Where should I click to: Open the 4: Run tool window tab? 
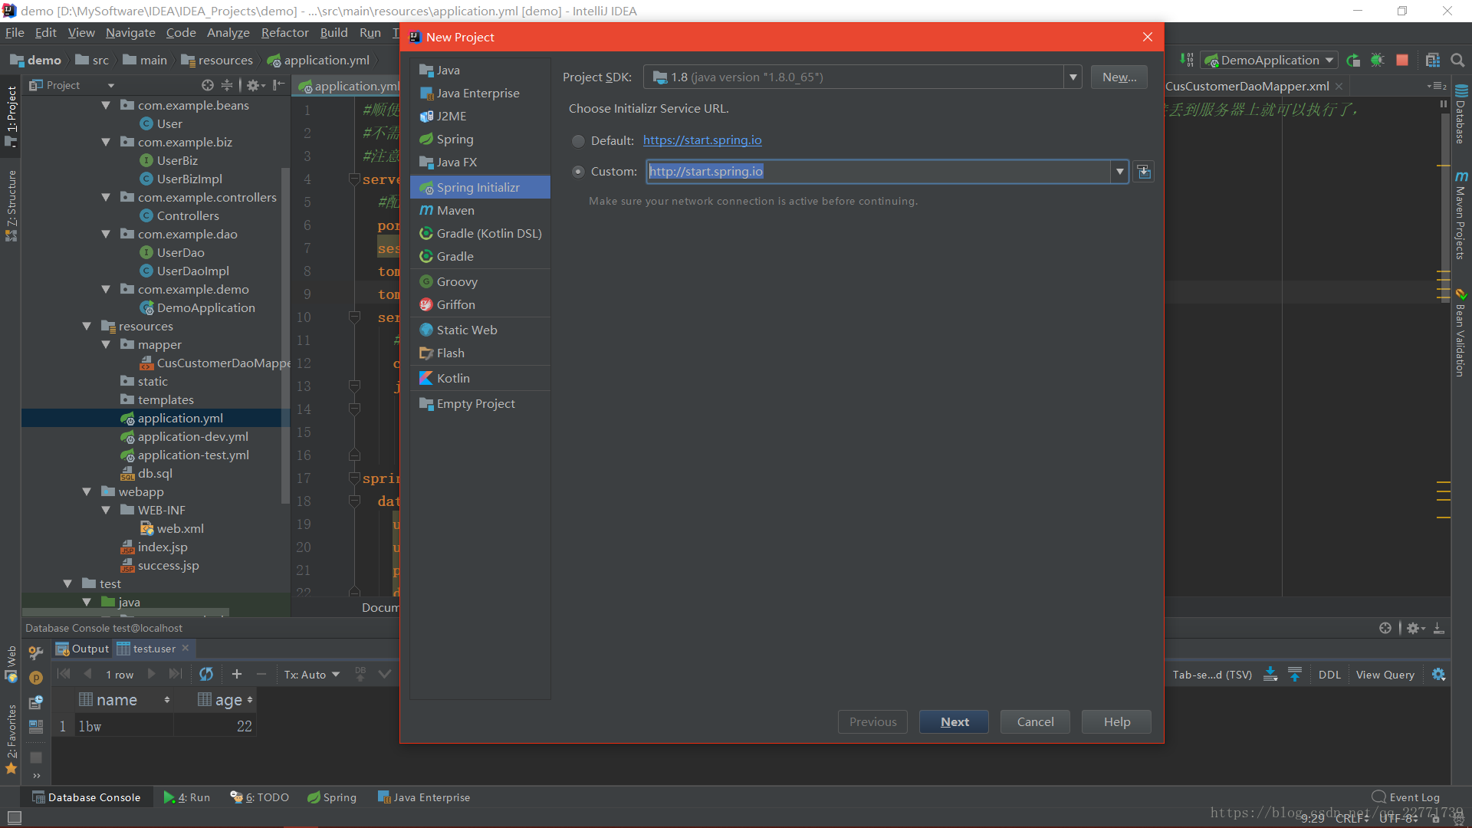(x=187, y=797)
